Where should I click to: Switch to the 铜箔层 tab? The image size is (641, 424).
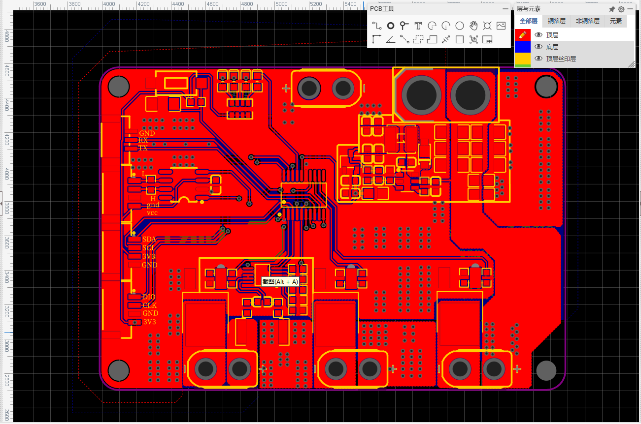[557, 21]
